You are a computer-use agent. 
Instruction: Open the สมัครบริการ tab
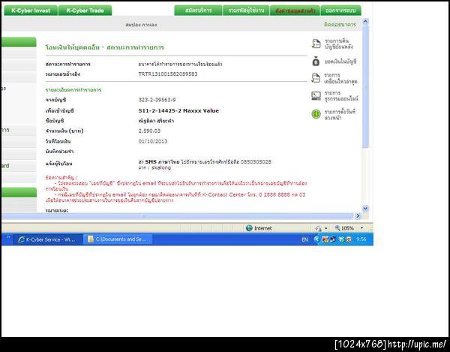[198, 11]
